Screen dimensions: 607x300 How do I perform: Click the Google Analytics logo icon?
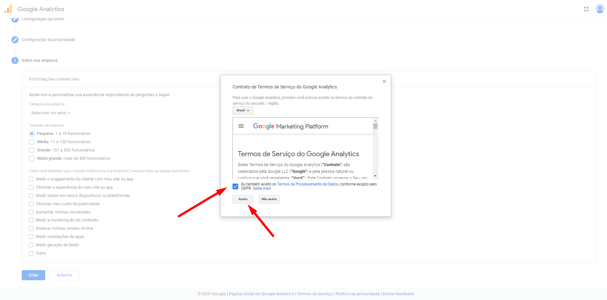coord(8,9)
